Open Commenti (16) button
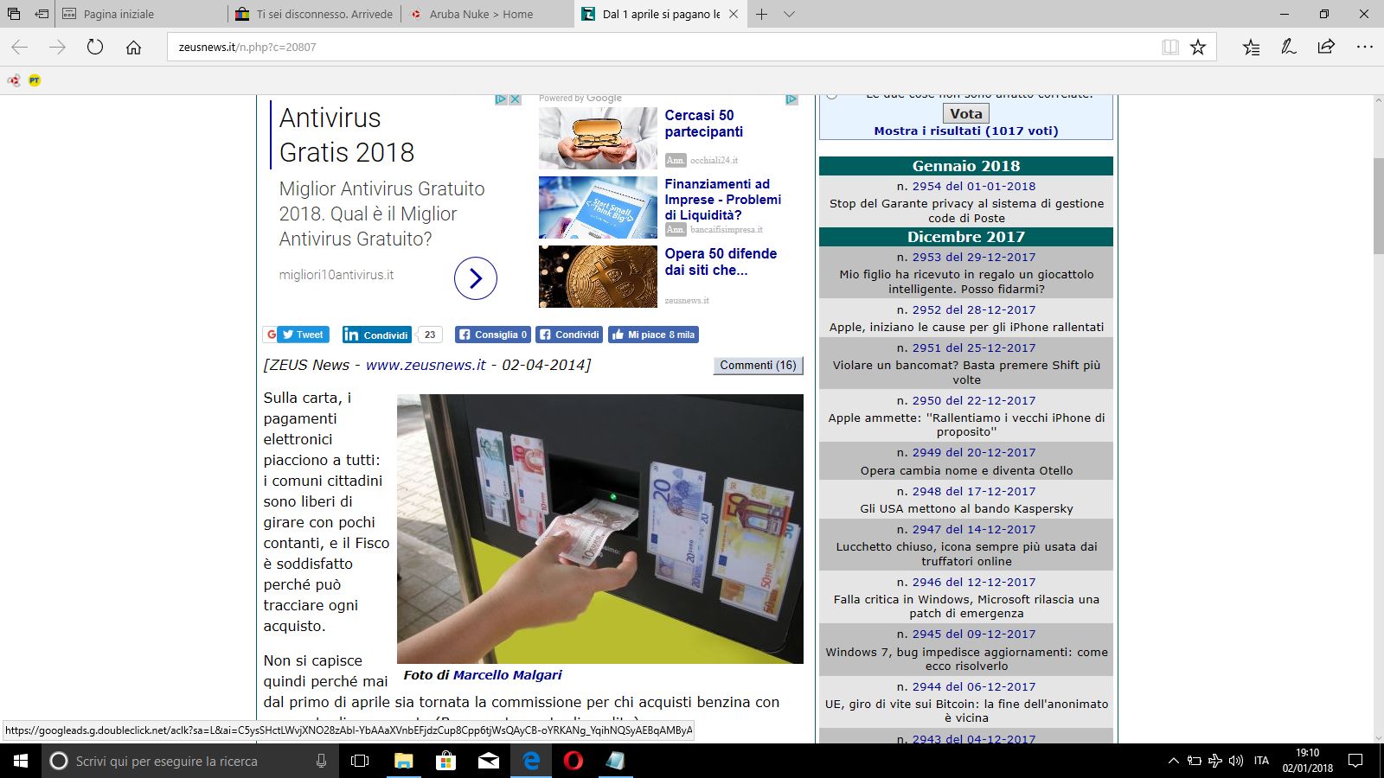 click(758, 366)
